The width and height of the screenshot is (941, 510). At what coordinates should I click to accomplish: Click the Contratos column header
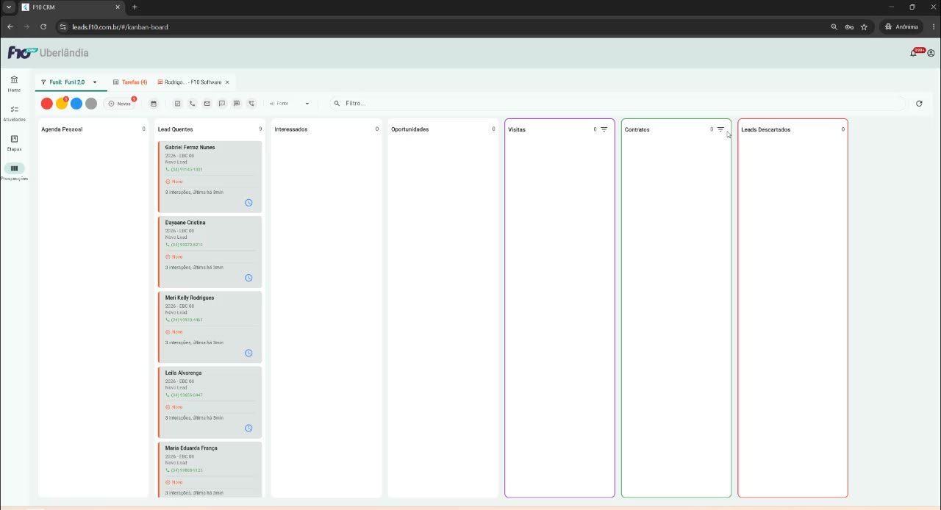click(637, 129)
